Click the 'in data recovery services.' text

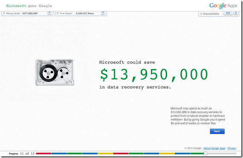point(135,87)
